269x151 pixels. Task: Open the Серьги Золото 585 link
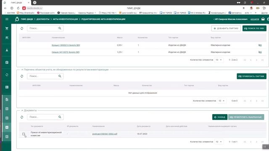(66, 52)
